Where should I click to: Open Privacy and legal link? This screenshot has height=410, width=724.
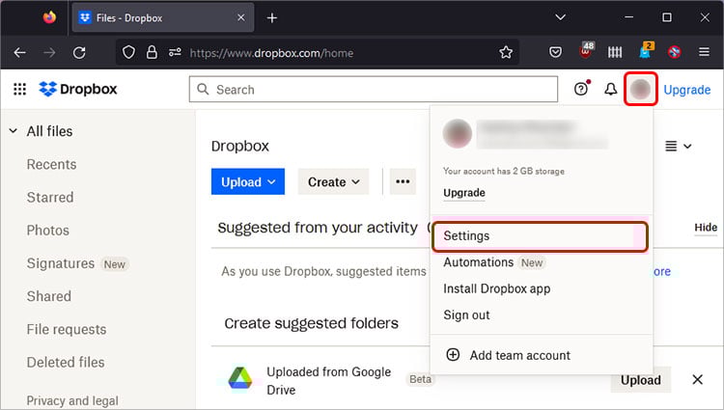point(72,400)
